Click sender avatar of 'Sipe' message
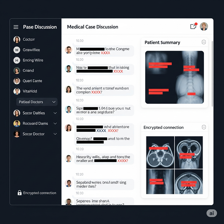This screenshot has height=224, width=224. (x=69, y=109)
